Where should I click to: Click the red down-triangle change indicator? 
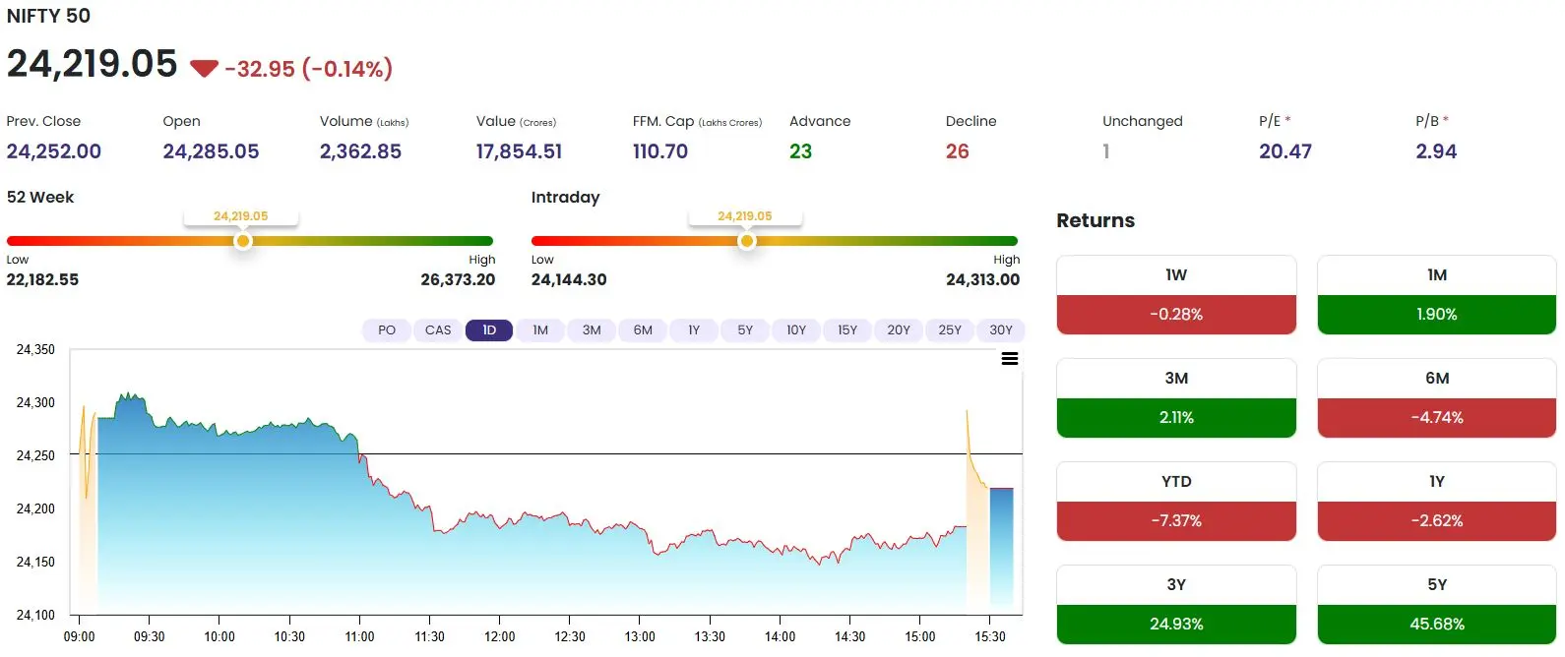[x=204, y=68]
